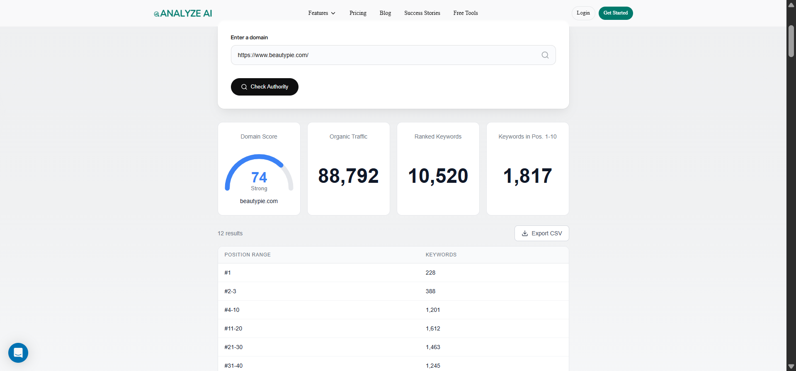796x371 pixels.
Task: Select the #31-40 position range row
Action: click(393, 365)
